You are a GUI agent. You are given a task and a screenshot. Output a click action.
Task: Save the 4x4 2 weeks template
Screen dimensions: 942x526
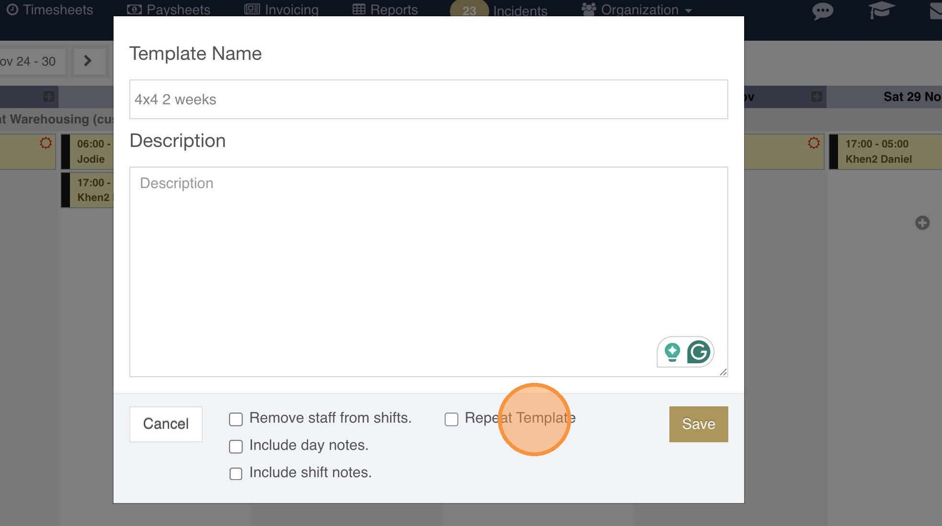point(698,424)
